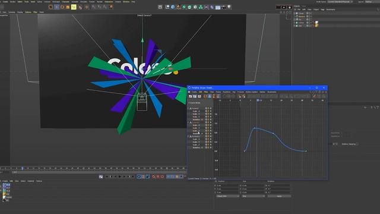The image size is (380, 214).
Task: Select the last keyframe on the F-curve
Action: pyautogui.click(x=306, y=151)
